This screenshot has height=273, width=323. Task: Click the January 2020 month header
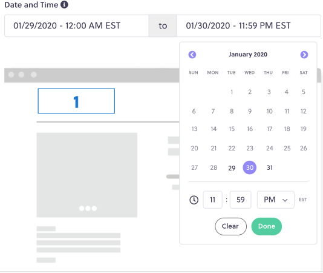click(248, 55)
